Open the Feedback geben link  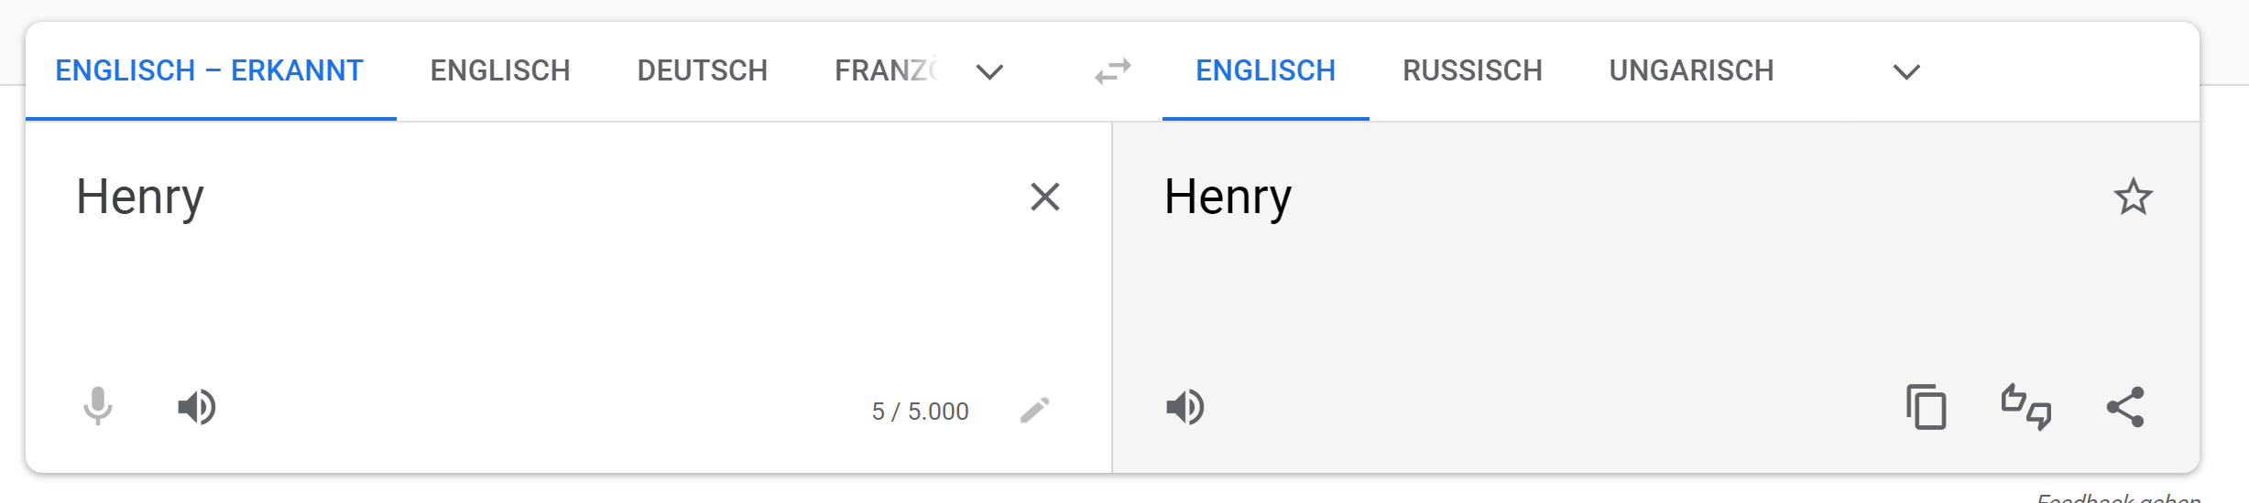pyautogui.click(x=2118, y=498)
